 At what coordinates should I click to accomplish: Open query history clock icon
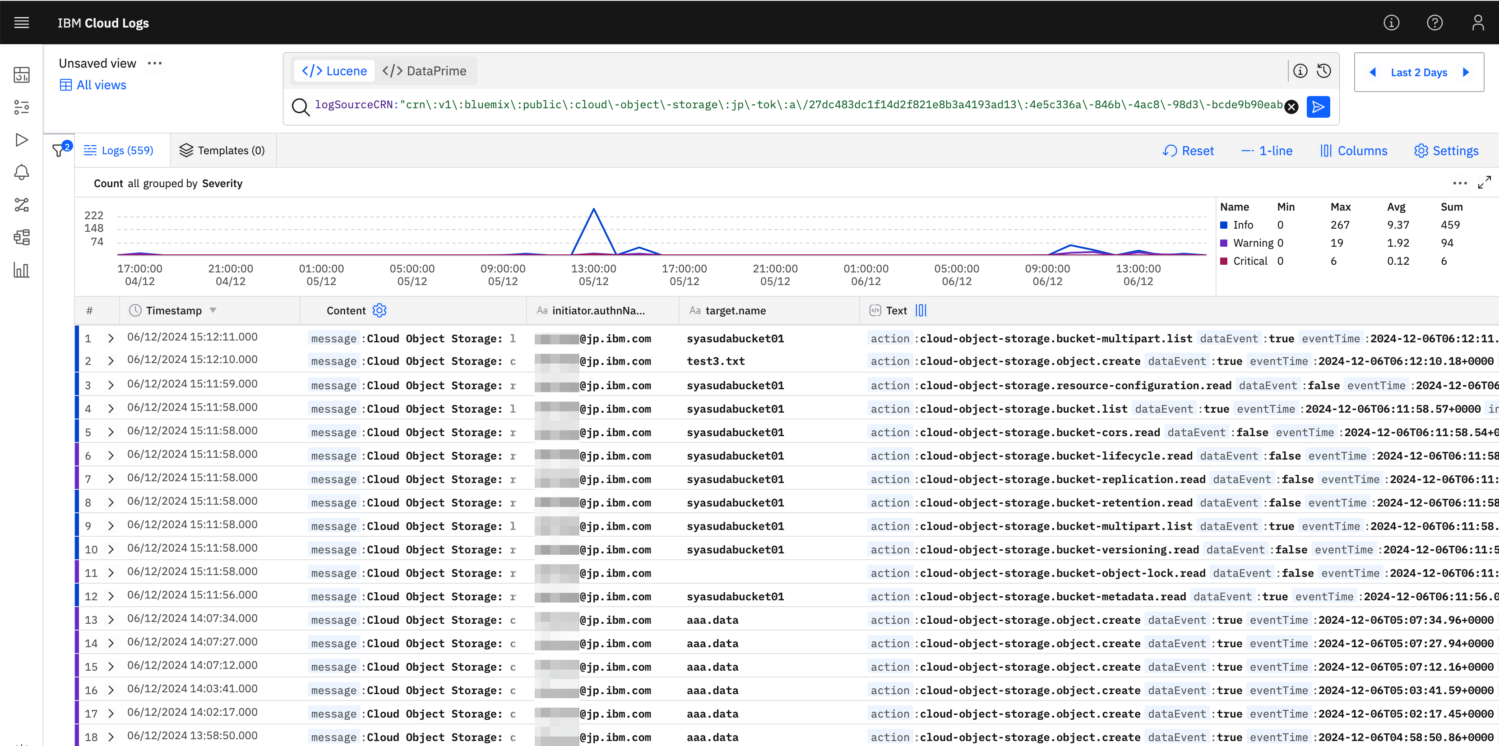pyautogui.click(x=1324, y=71)
